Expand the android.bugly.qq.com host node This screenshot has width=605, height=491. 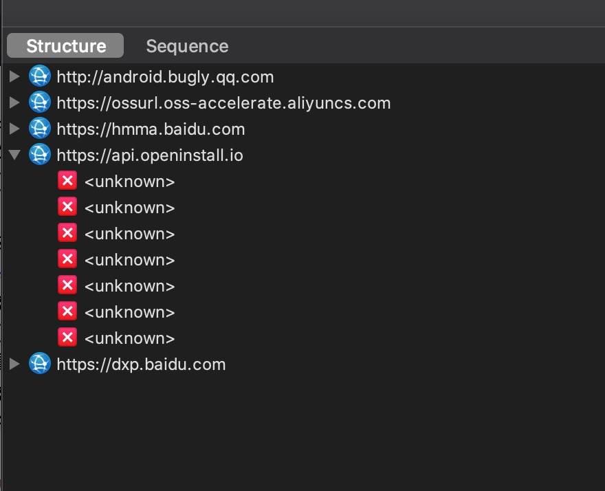14,77
